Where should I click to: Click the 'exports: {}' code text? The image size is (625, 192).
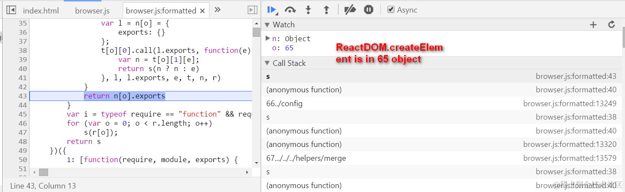pyautogui.click(x=141, y=32)
